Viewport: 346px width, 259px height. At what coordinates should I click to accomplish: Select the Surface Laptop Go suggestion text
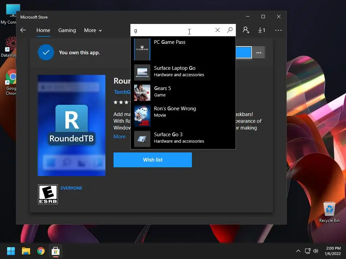pyautogui.click(x=175, y=68)
